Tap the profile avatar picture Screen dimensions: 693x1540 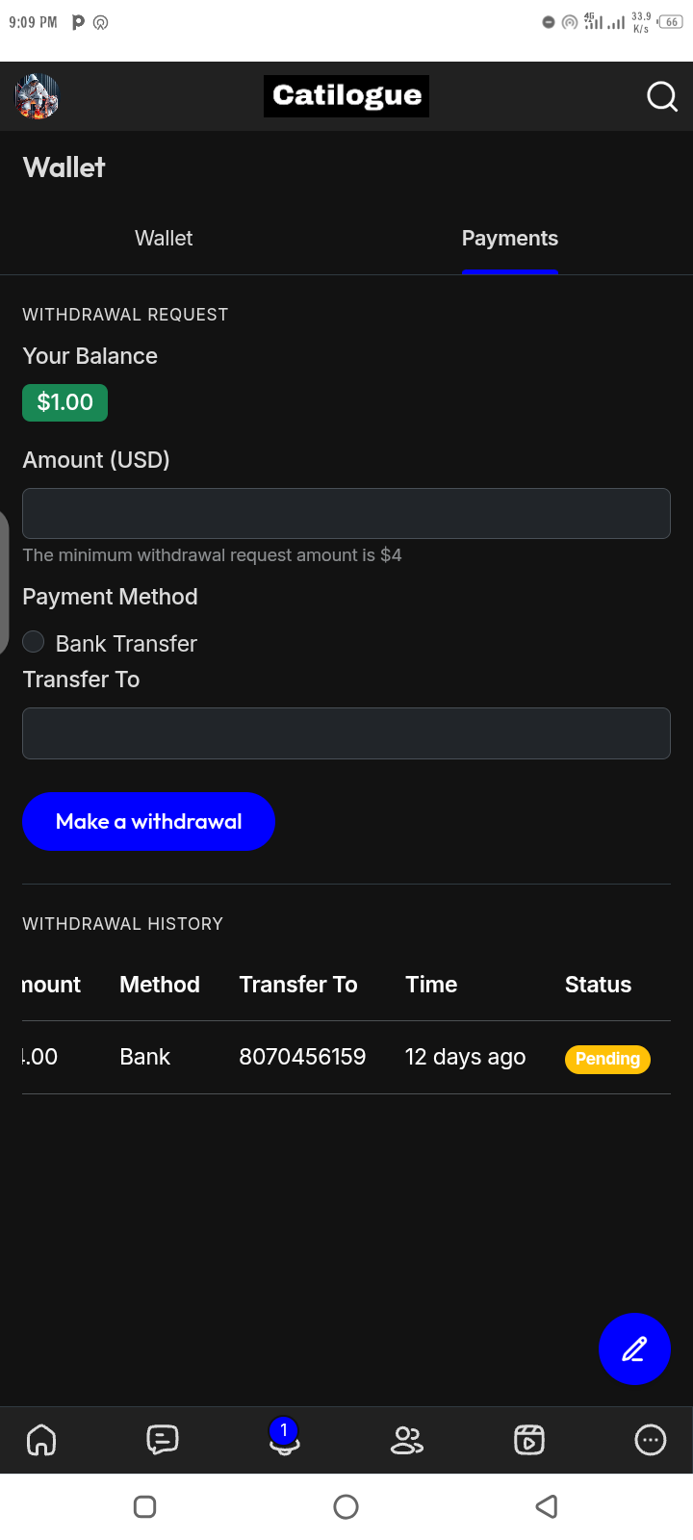[x=38, y=96]
